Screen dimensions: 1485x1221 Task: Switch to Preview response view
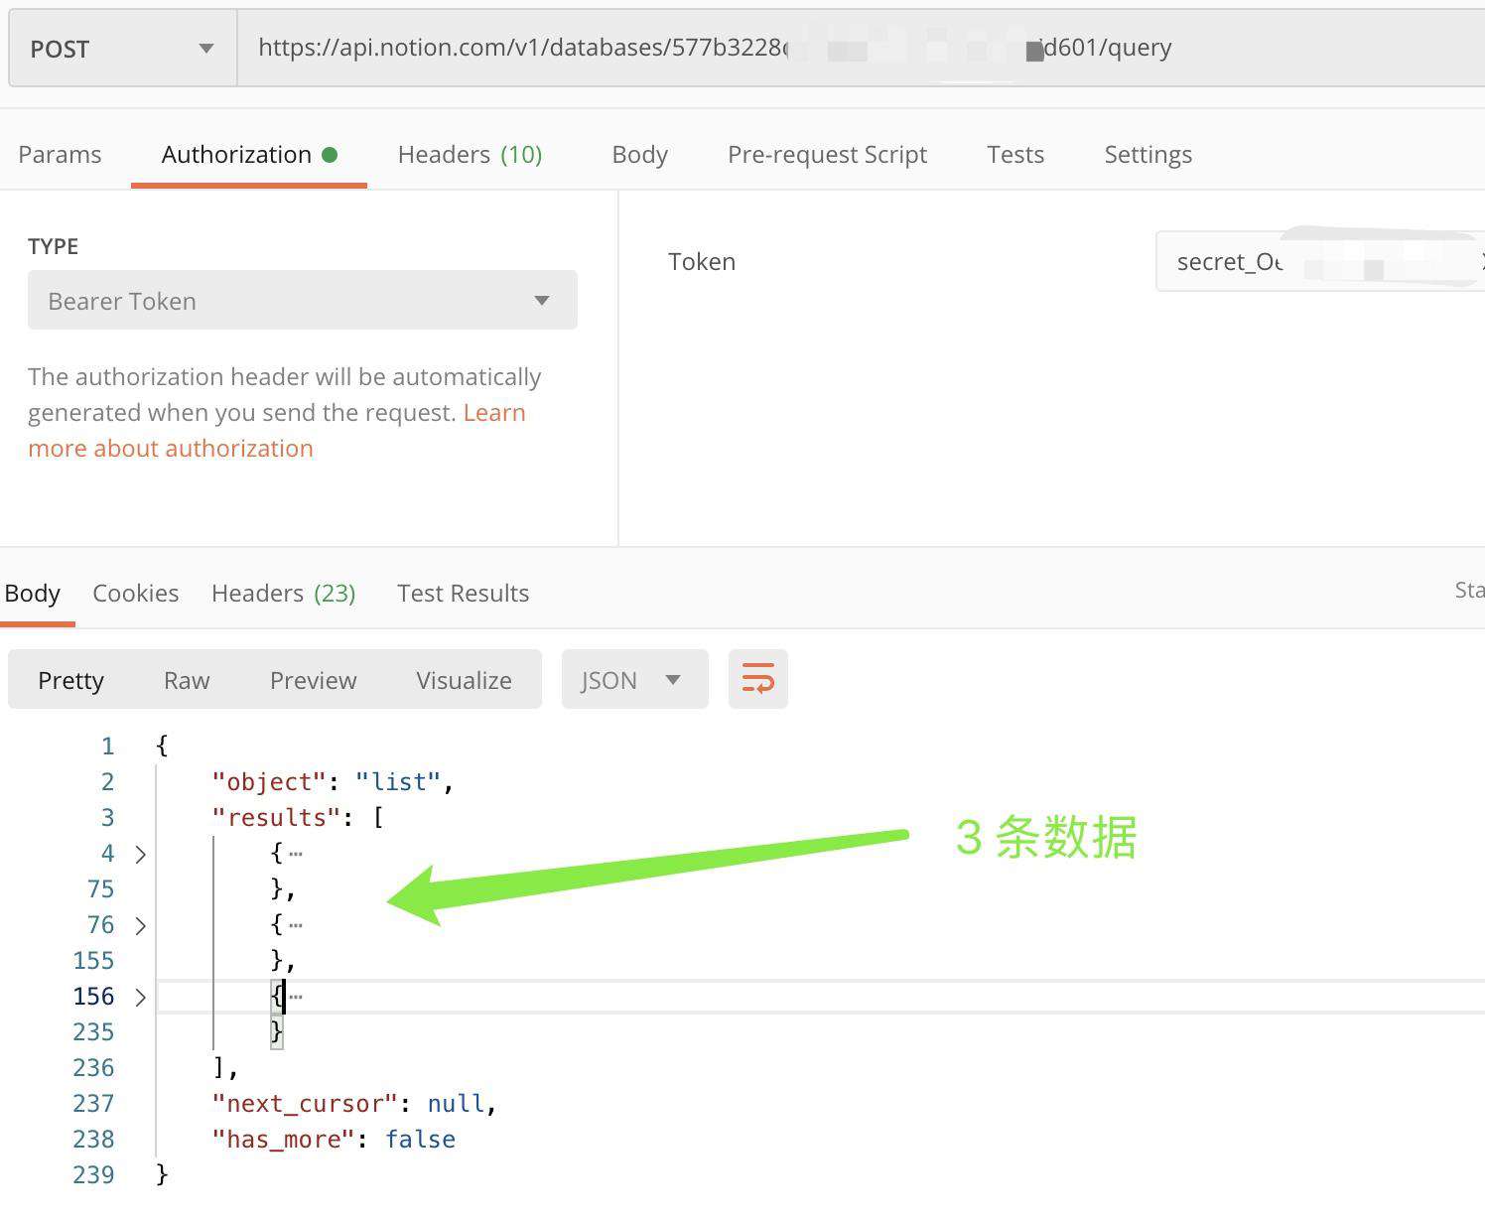click(x=313, y=680)
